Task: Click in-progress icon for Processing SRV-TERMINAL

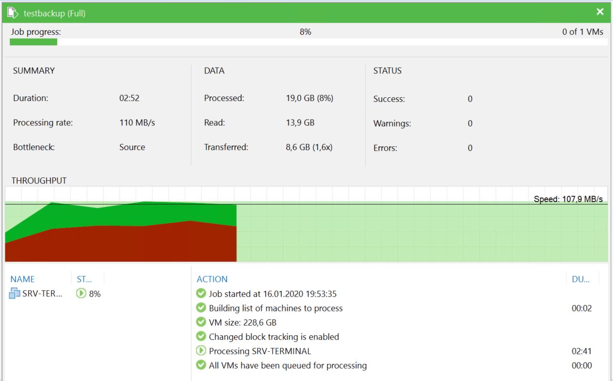Action: (201, 351)
